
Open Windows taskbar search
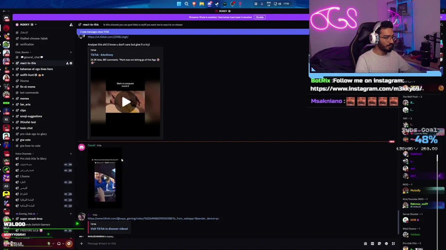coord(187,4)
